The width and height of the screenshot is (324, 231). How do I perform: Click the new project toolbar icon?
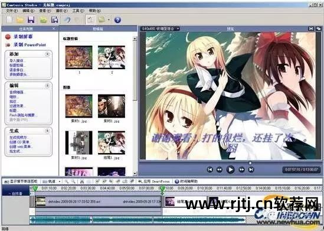click(9, 20)
